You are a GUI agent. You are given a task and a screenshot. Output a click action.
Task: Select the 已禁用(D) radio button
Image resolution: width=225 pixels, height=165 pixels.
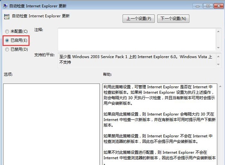point(7,49)
